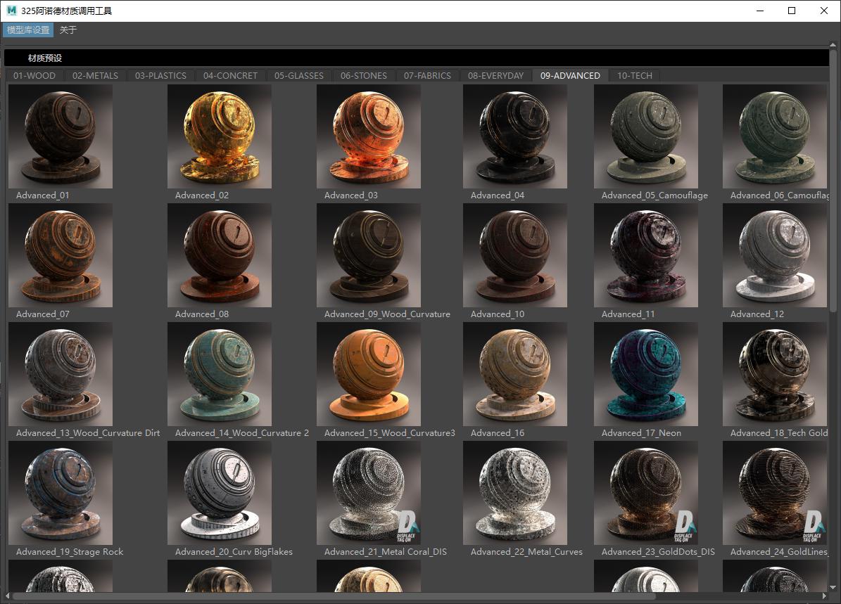Apply the Advanced_17_Neon material preview
The width and height of the screenshot is (841, 604).
tap(645, 374)
